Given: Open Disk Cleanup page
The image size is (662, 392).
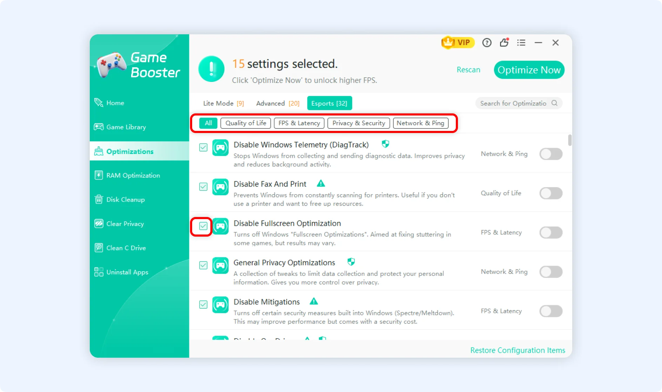Looking at the screenshot, I should pyautogui.click(x=139, y=199).
